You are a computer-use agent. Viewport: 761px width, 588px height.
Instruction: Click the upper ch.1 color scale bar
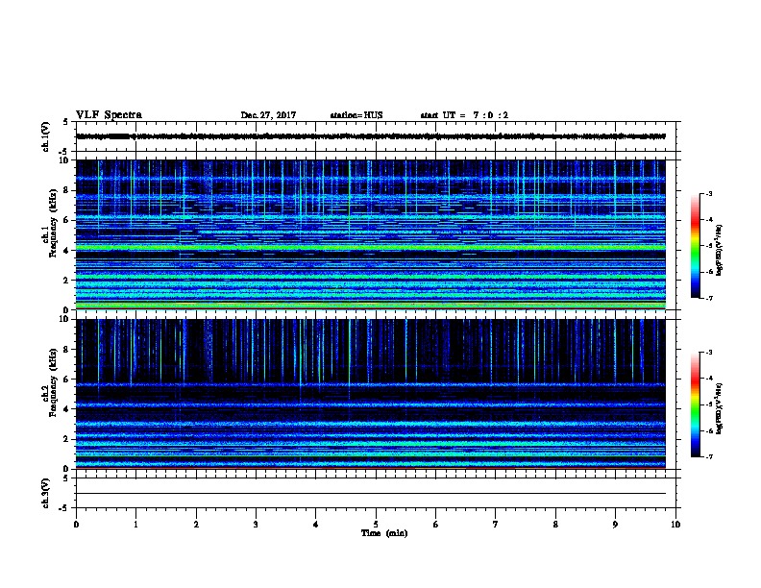pos(695,246)
